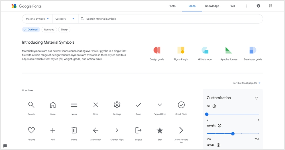Select the Logout icon
This screenshot has width=285, height=150.
tap(139, 130)
